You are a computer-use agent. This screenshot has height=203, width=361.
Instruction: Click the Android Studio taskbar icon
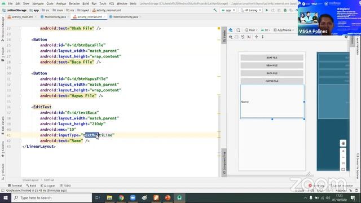pyautogui.click(x=179, y=198)
